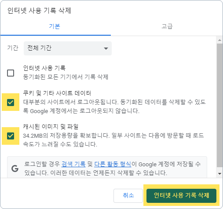
Task: Click the 인터넷 사용 기록 option label
Action: coord(44,68)
